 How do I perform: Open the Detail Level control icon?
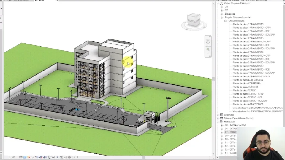[x=21, y=157]
